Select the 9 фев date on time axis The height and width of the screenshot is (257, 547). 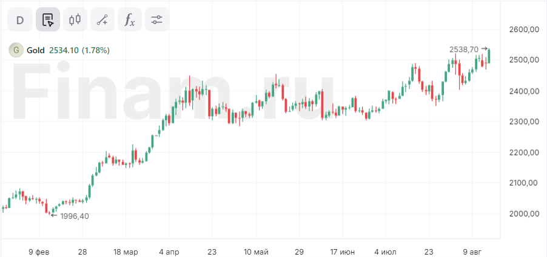pyautogui.click(x=39, y=251)
